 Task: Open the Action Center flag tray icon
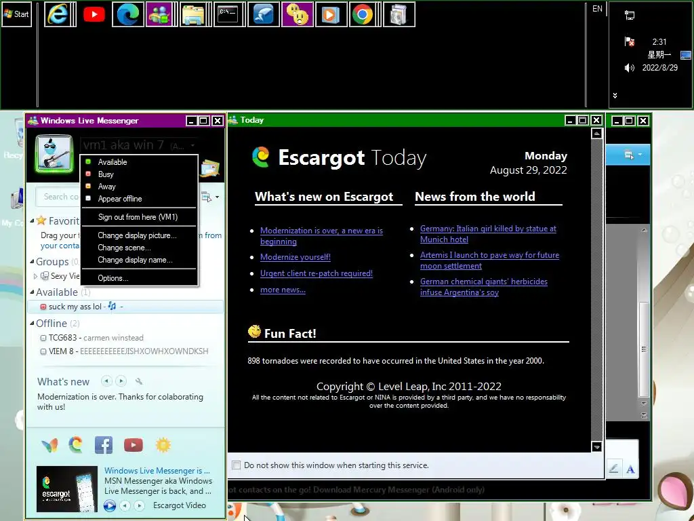coord(629,41)
